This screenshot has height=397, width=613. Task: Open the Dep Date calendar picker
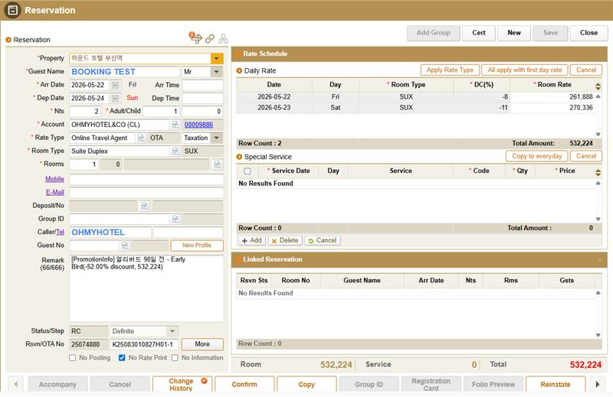tap(116, 98)
